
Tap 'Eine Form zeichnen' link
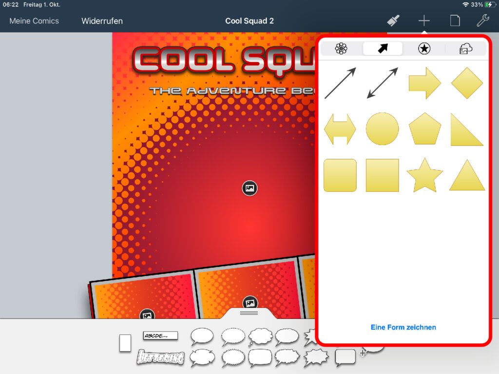point(403,327)
